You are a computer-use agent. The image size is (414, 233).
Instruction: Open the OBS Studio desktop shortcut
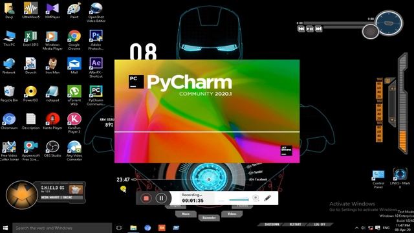tap(52, 150)
